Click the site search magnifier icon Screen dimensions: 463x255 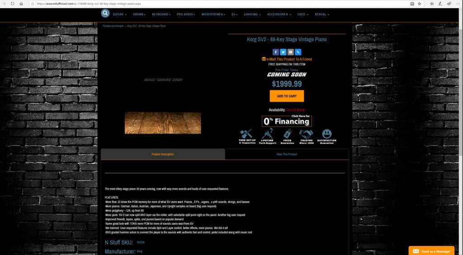105,13
